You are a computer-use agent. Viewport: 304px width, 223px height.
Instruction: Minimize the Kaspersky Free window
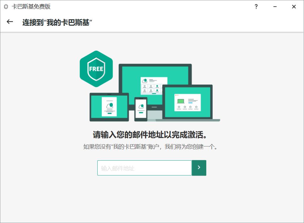coord(275,7)
